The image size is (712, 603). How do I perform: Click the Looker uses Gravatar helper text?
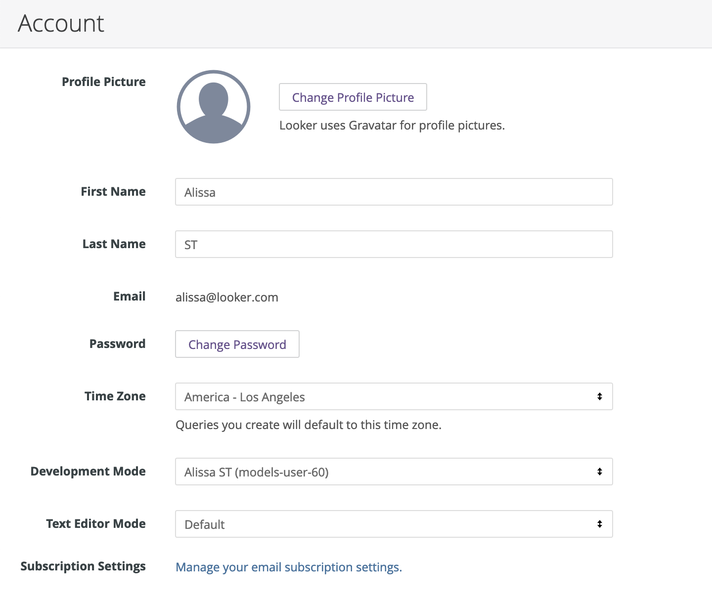(392, 126)
